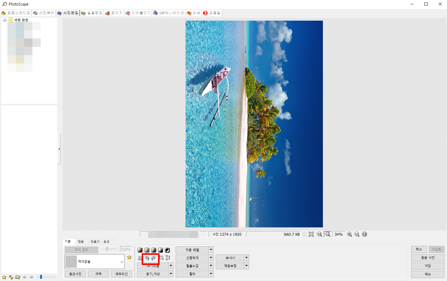Open the 필터 dropdown arrow
This screenshot has height=281, width=447.
click(x=211, y=274)
